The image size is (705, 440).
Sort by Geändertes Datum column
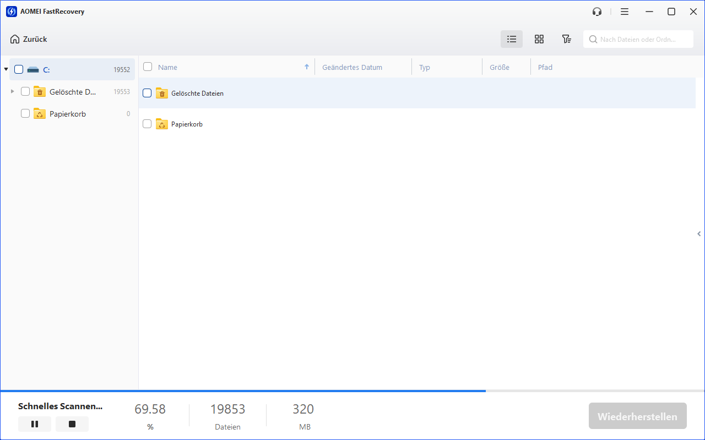tap(352, 67)
